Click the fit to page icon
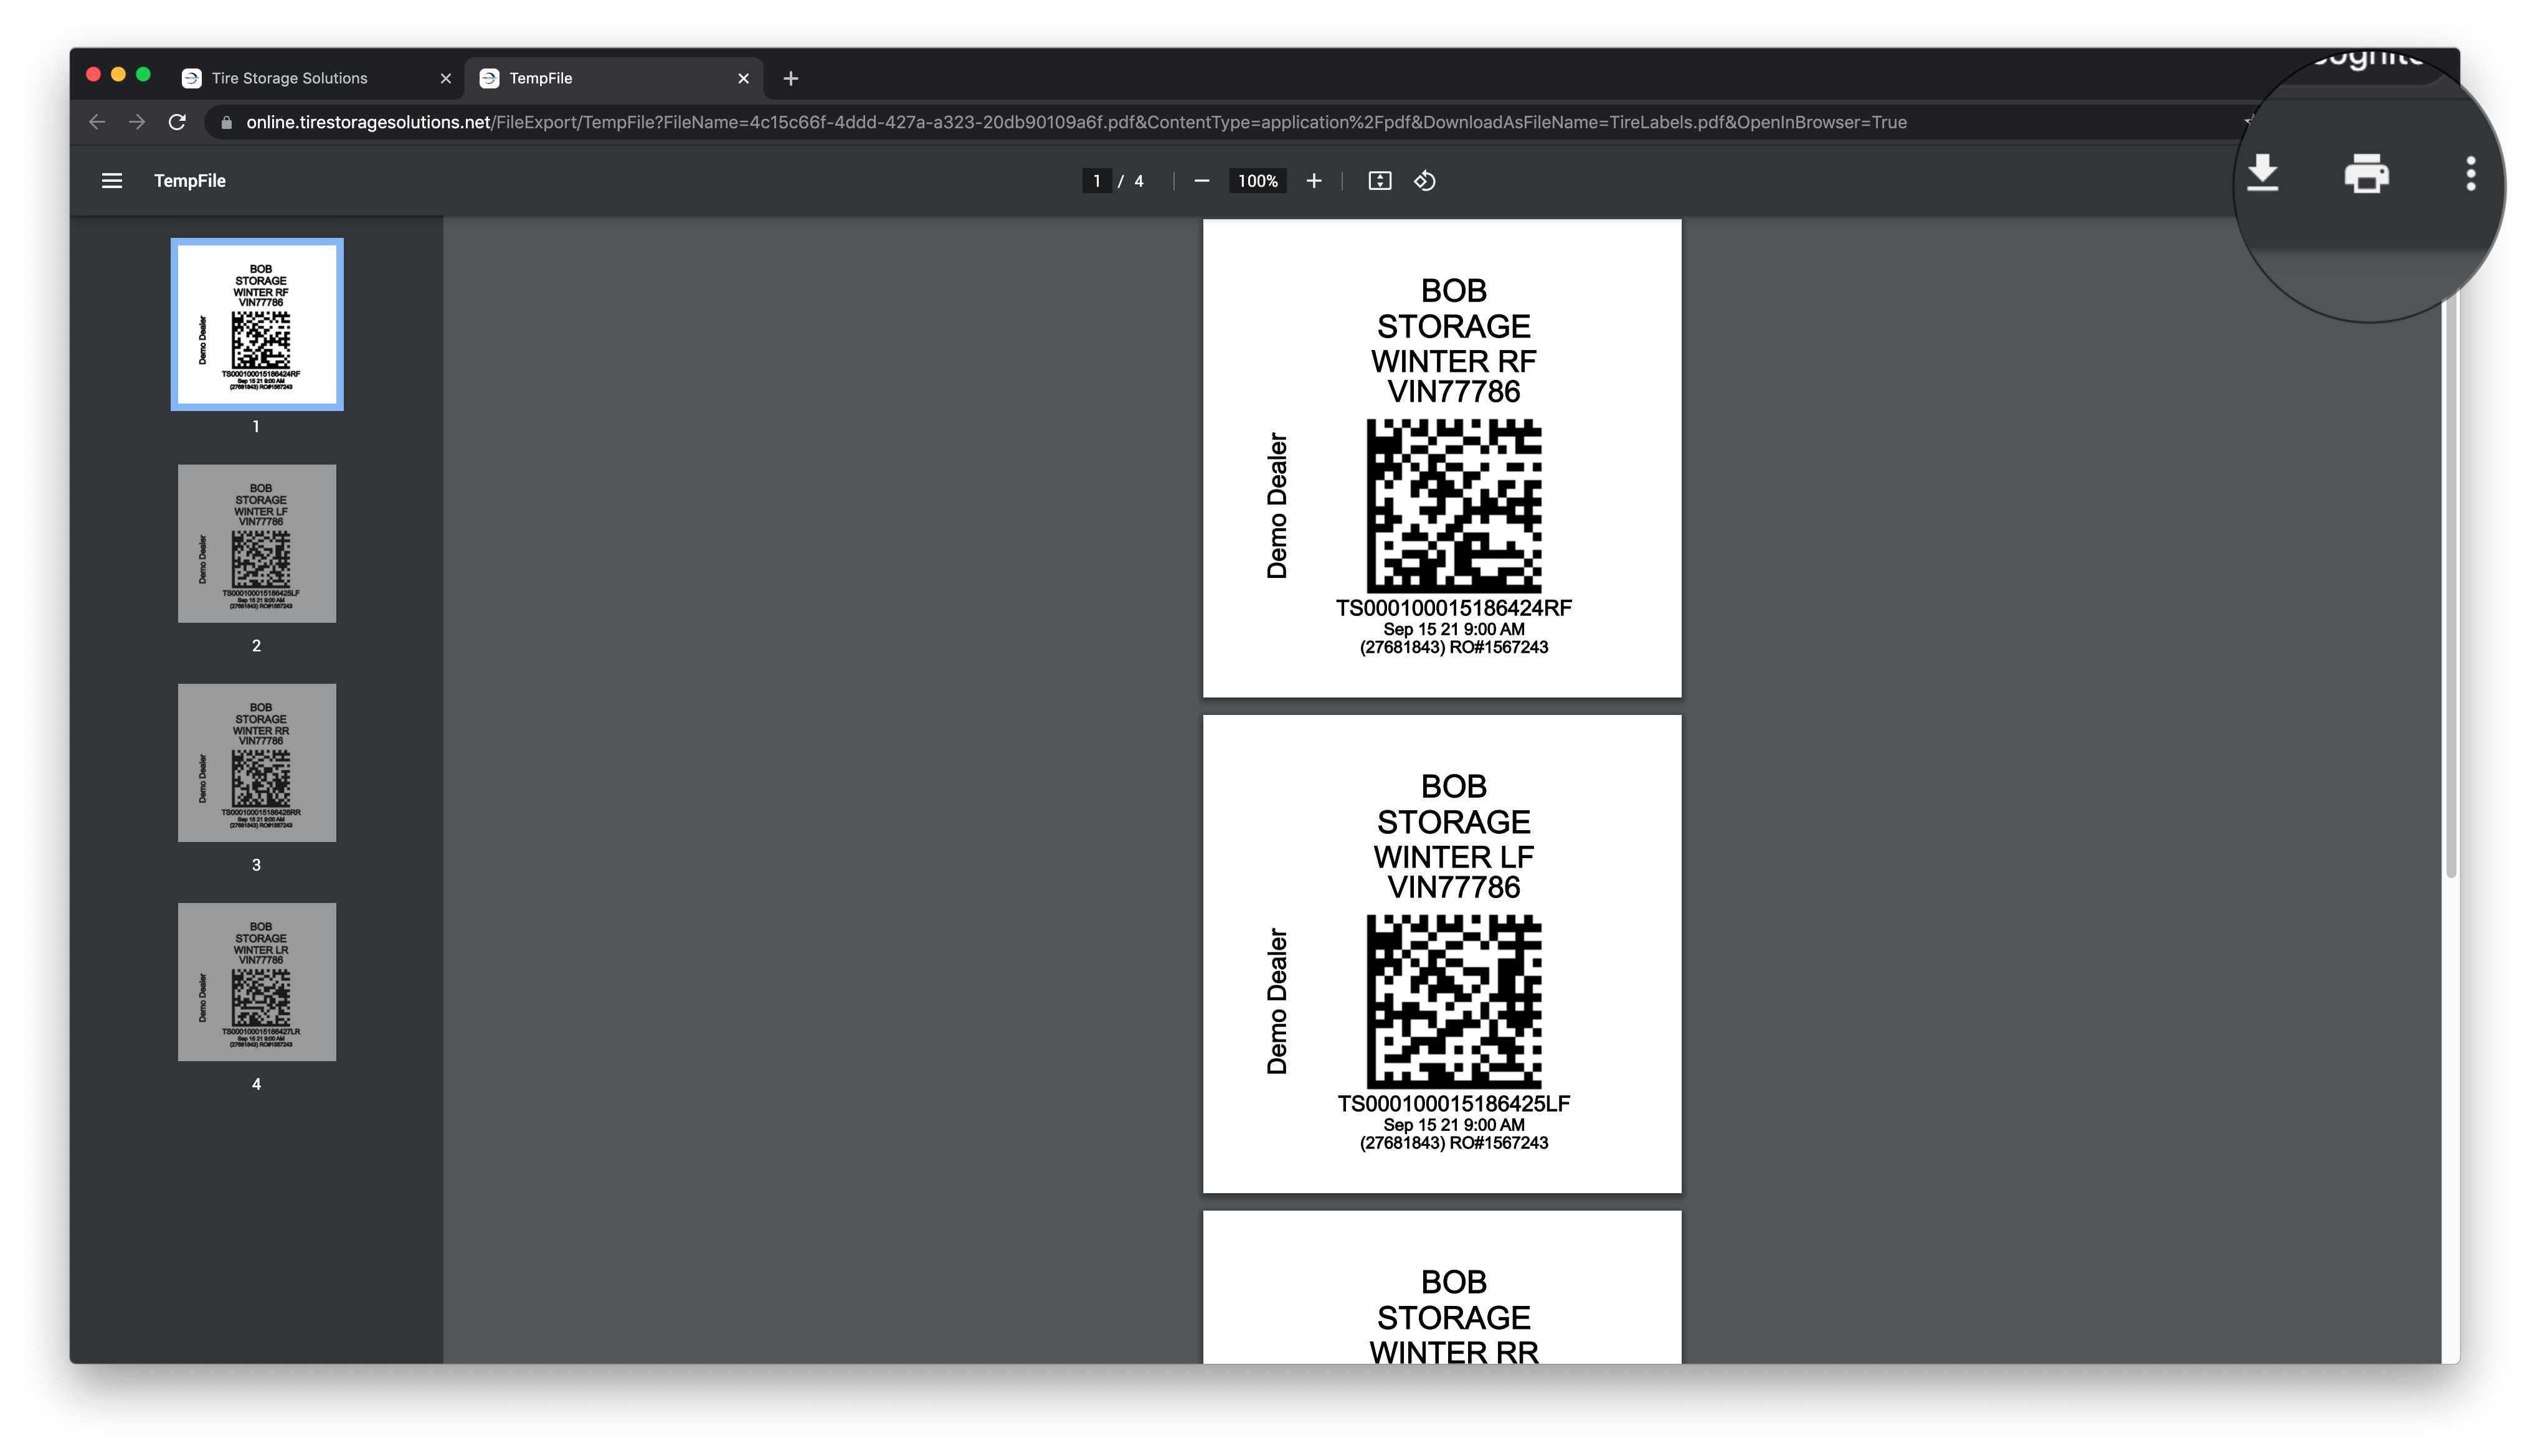Viewport: 2530px width, 1456px height. 1379,181
